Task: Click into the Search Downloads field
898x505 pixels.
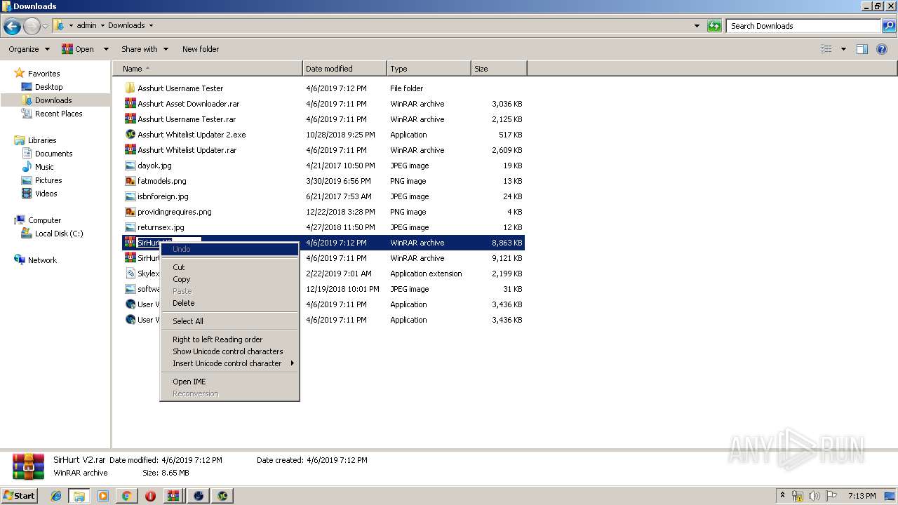Action: 803,26
